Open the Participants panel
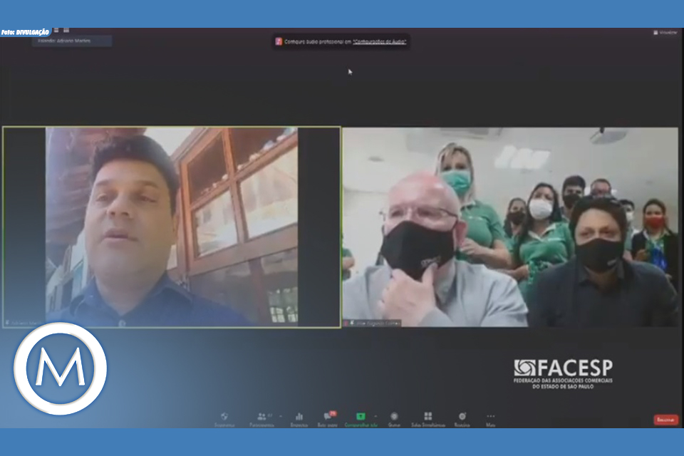Viewport: 684px width, 456px height. click(261, 418)
